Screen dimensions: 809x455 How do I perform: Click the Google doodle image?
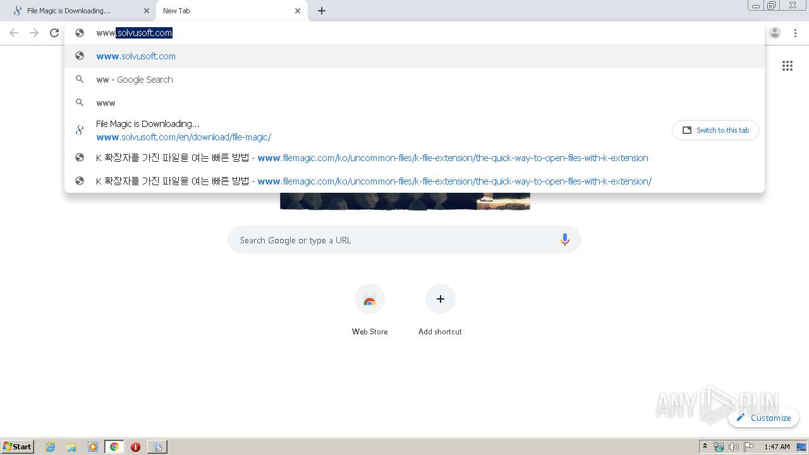coord(404,201)
